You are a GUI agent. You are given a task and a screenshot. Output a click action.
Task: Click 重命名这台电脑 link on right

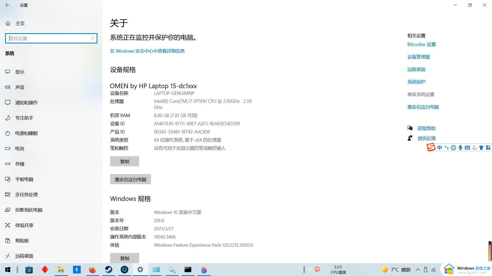(423, 107)
